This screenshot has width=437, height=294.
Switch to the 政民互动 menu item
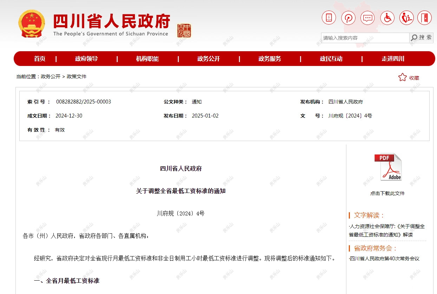[332, 59]
